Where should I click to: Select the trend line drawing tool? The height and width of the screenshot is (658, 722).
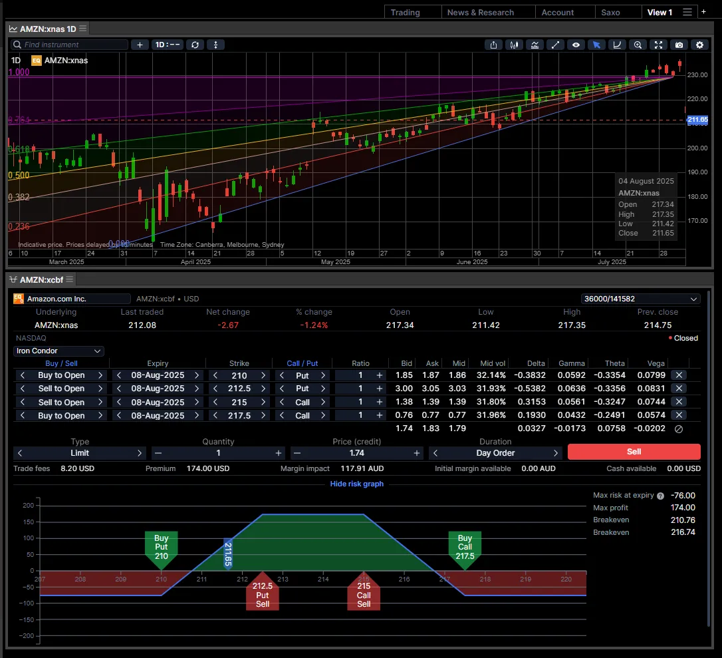tap(555, 45)
